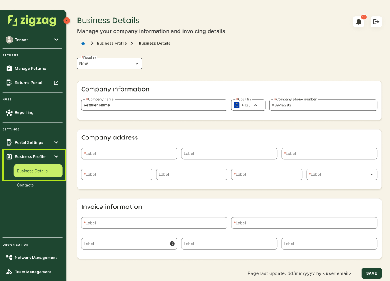This screenshot has width=390, height=281.
Task: Open Network Management via its sidebar icon
Action: [10, 257]
